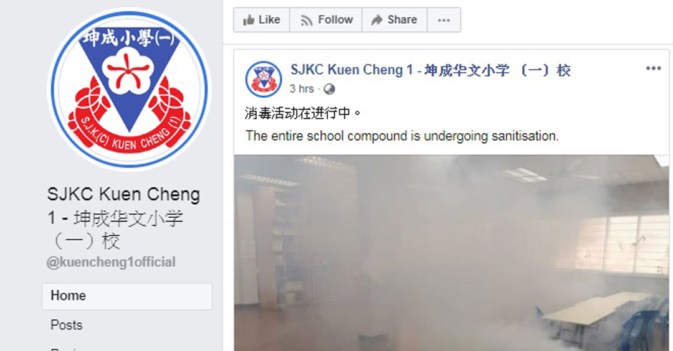Select the Home tab in sidebar
The width and height of the screenshot is (673, 351).
click(x=127, y=296)
